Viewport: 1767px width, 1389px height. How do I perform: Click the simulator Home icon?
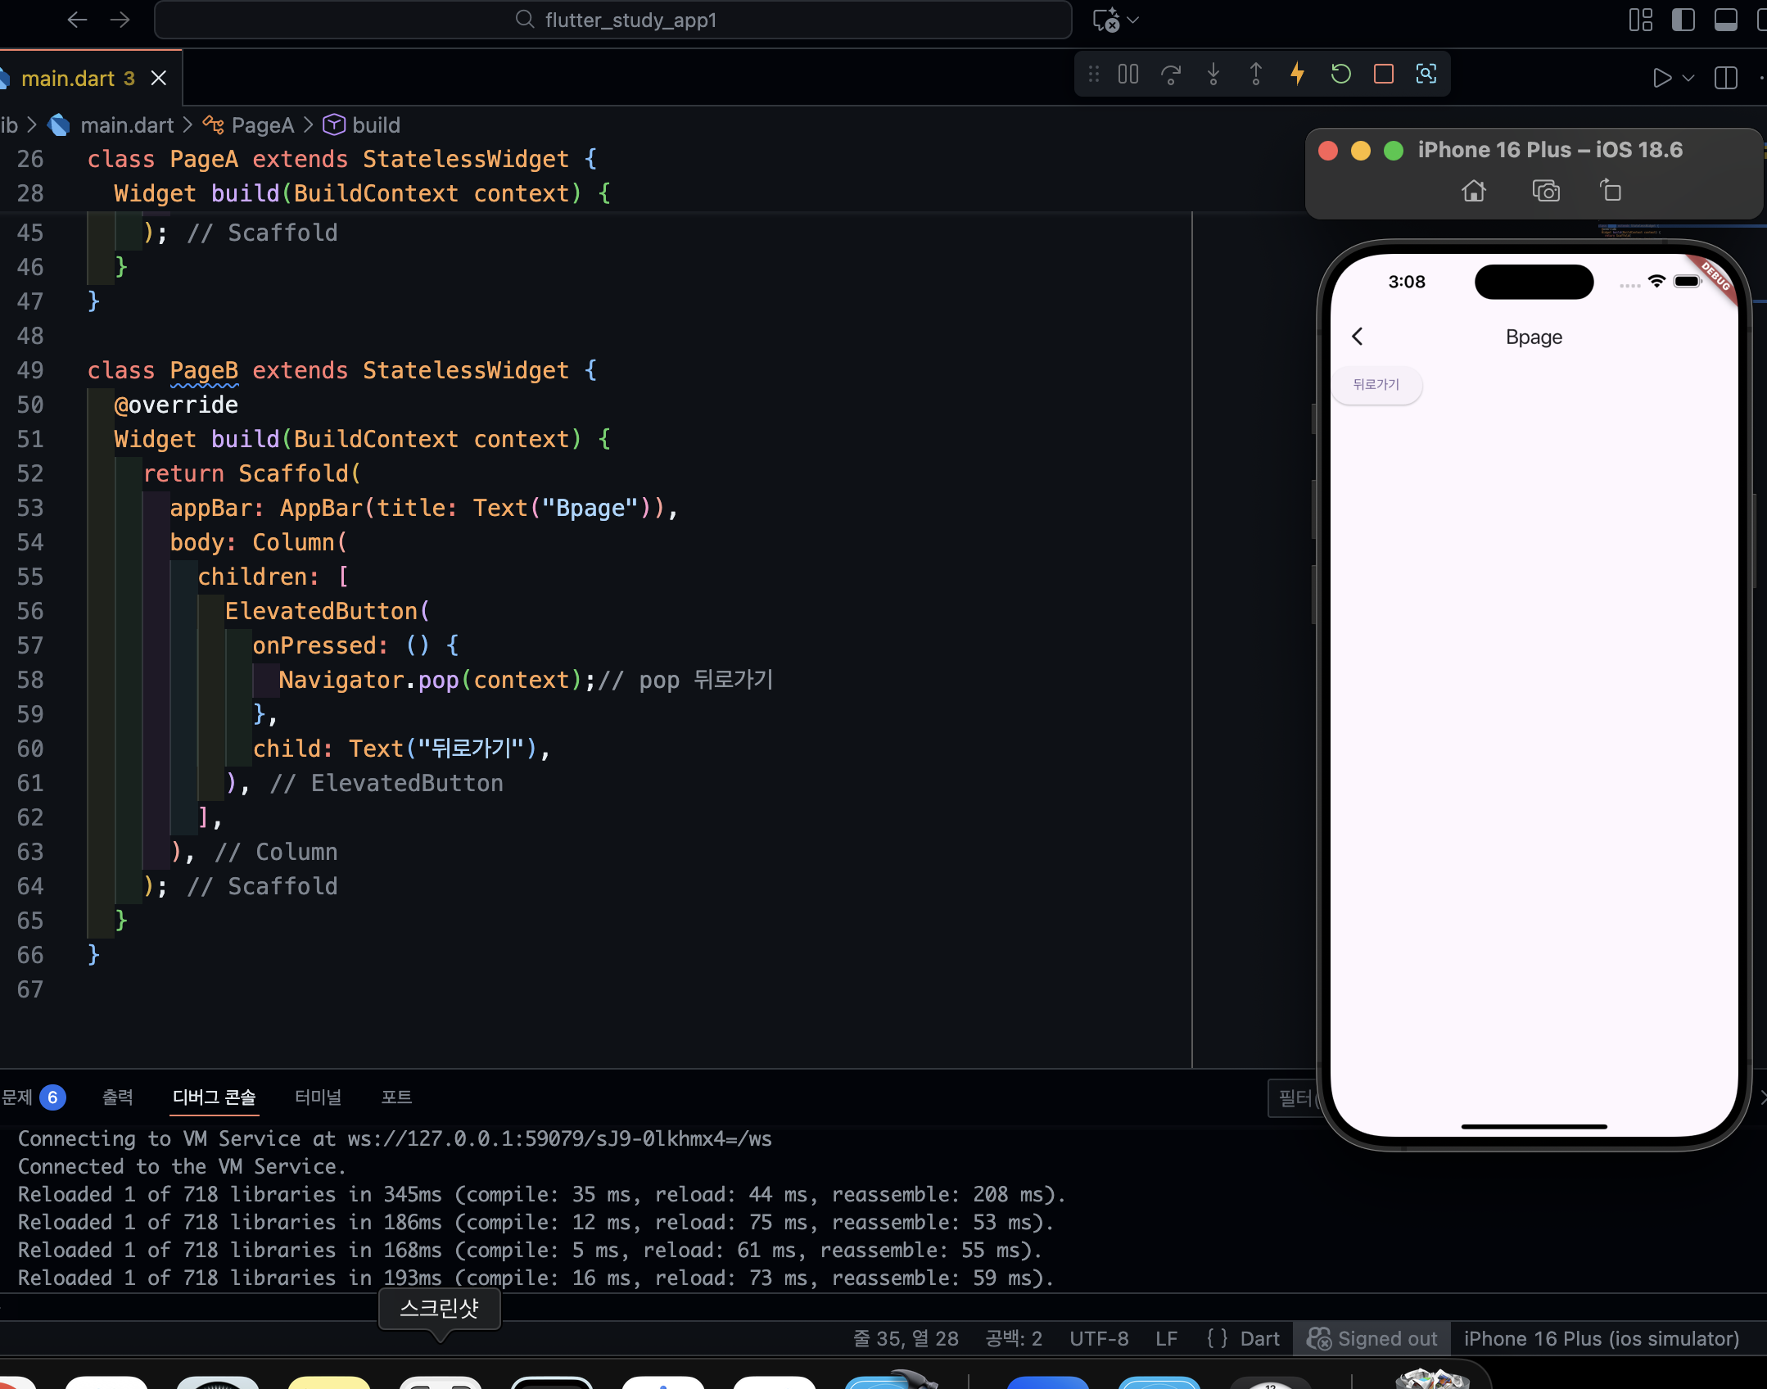(x=1474, y=191)
